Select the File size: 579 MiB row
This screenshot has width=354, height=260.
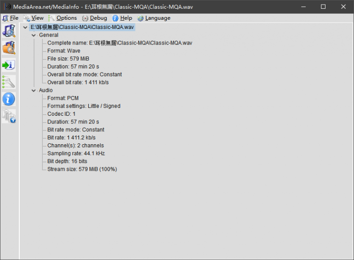tap(68, 59)
